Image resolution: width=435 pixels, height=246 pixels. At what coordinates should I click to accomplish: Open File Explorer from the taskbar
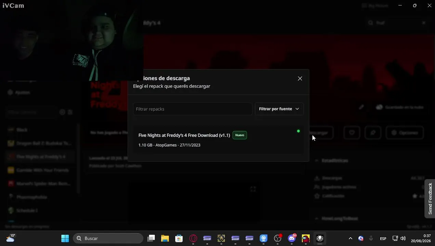(165, 238)
